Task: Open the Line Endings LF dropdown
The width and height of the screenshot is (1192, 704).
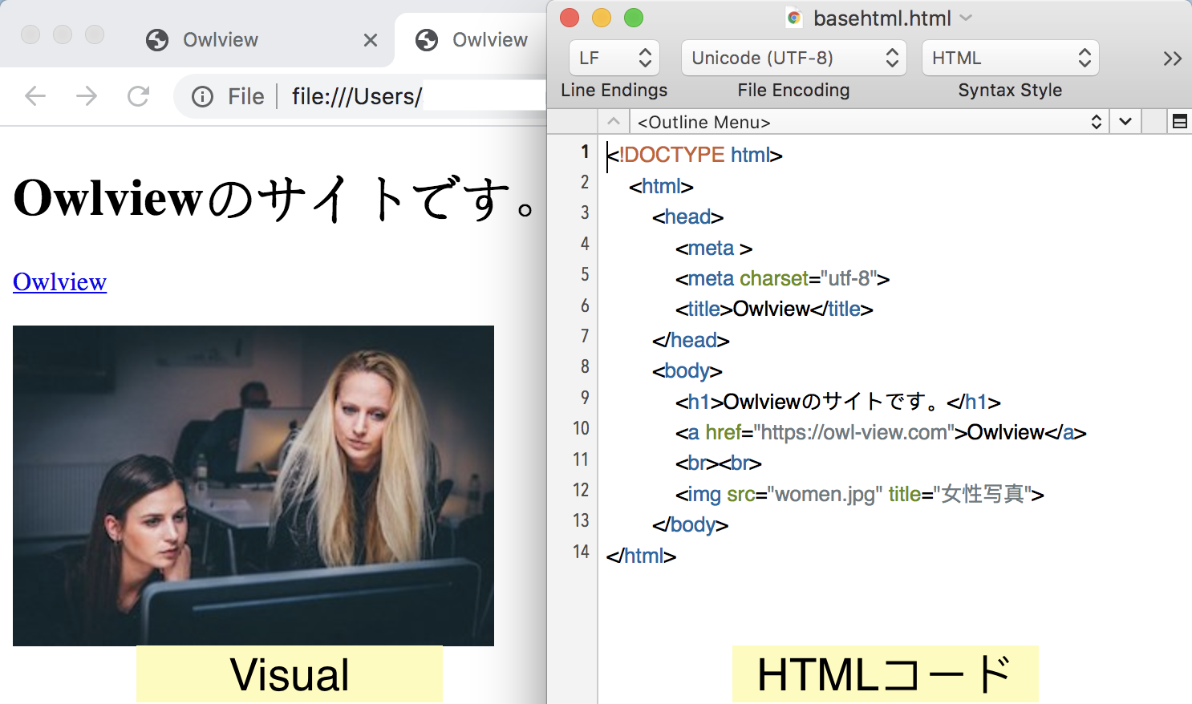Action: pos(614,58)
